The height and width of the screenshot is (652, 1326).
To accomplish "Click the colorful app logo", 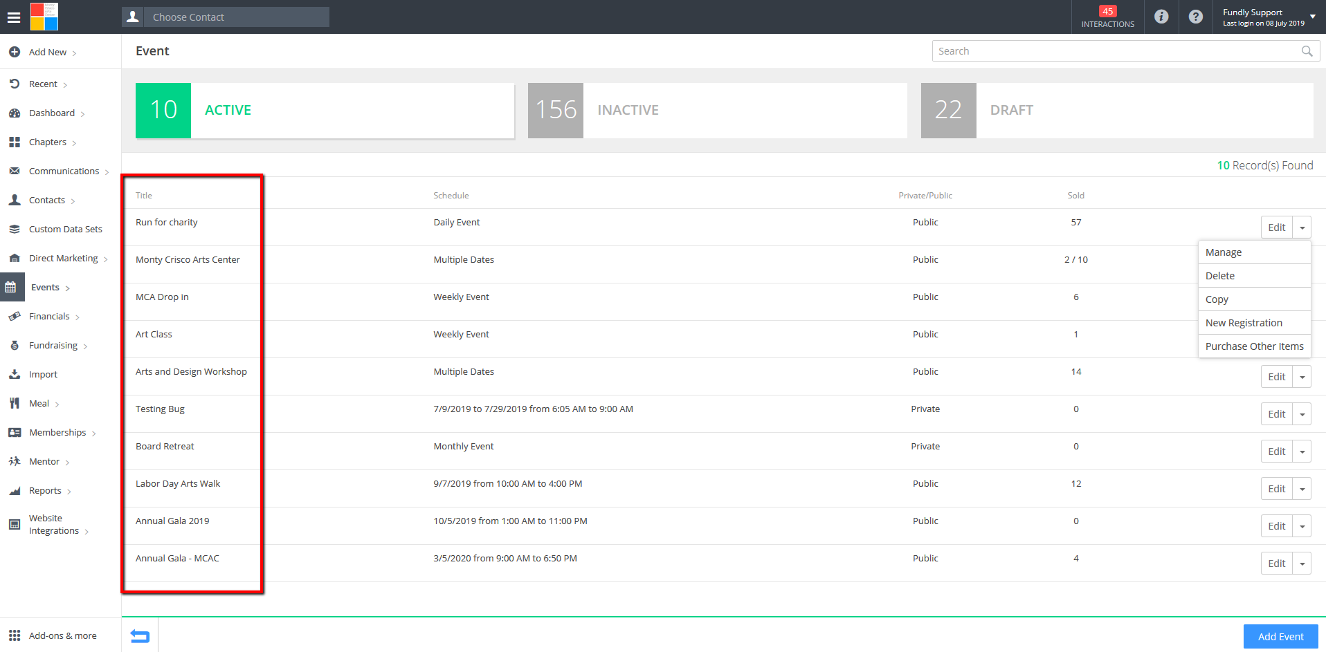I will tap(44, 17).
